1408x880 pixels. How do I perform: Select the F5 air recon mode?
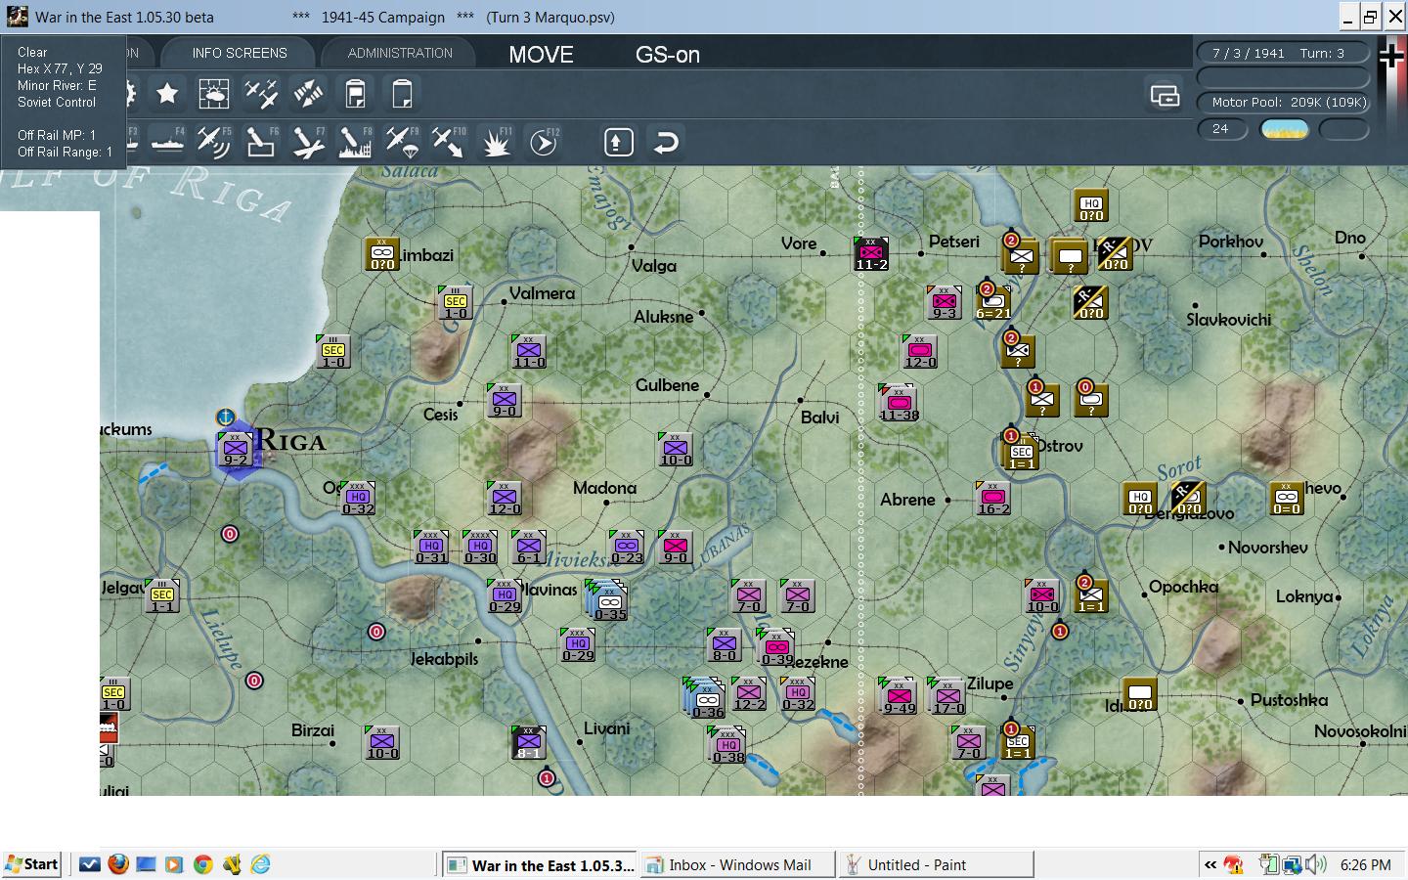pyautogui.click(x=213, y=143)
